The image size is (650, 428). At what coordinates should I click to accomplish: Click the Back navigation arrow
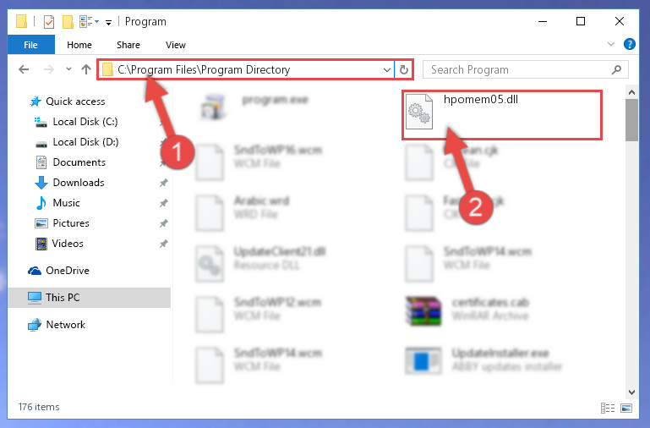pyautogui.click(x=24, y=69)
